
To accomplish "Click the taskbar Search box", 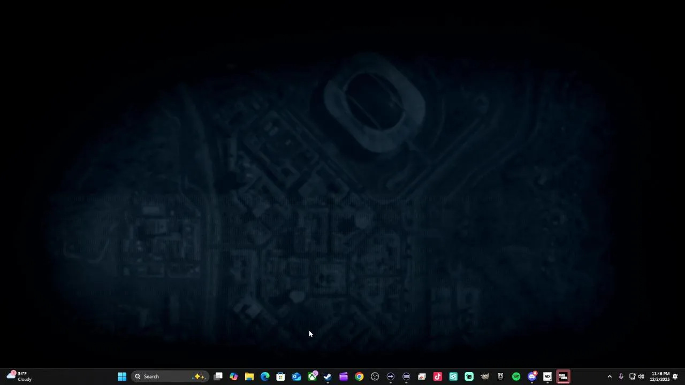I will [170, 376].
